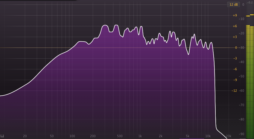Click the yellow -9 gain scale label
The height and width of the screenshot is (139, 254).
coord(235,80)
